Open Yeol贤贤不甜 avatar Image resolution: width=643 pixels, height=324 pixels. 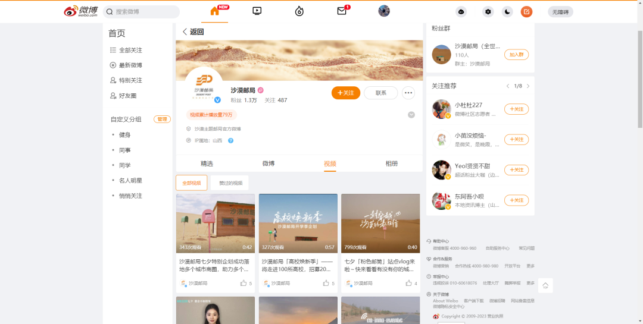point(442,169)
